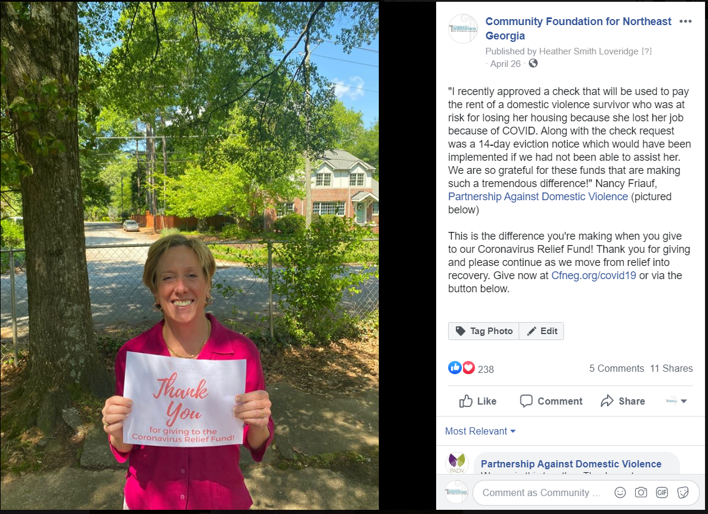Click the blue Like reaction icon
The image size is (708, 514).
pos(455,368)
